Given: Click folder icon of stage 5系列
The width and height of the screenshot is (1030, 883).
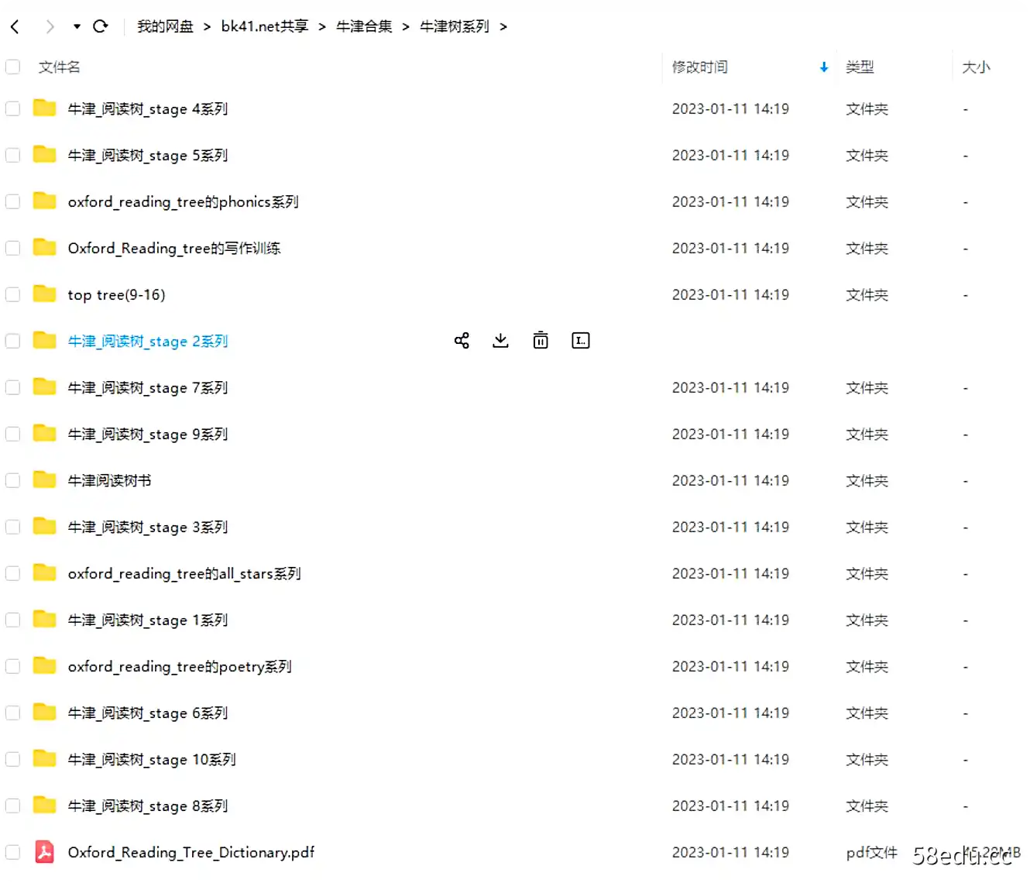Looking at the screenshot, I should (x=45, y=154).
